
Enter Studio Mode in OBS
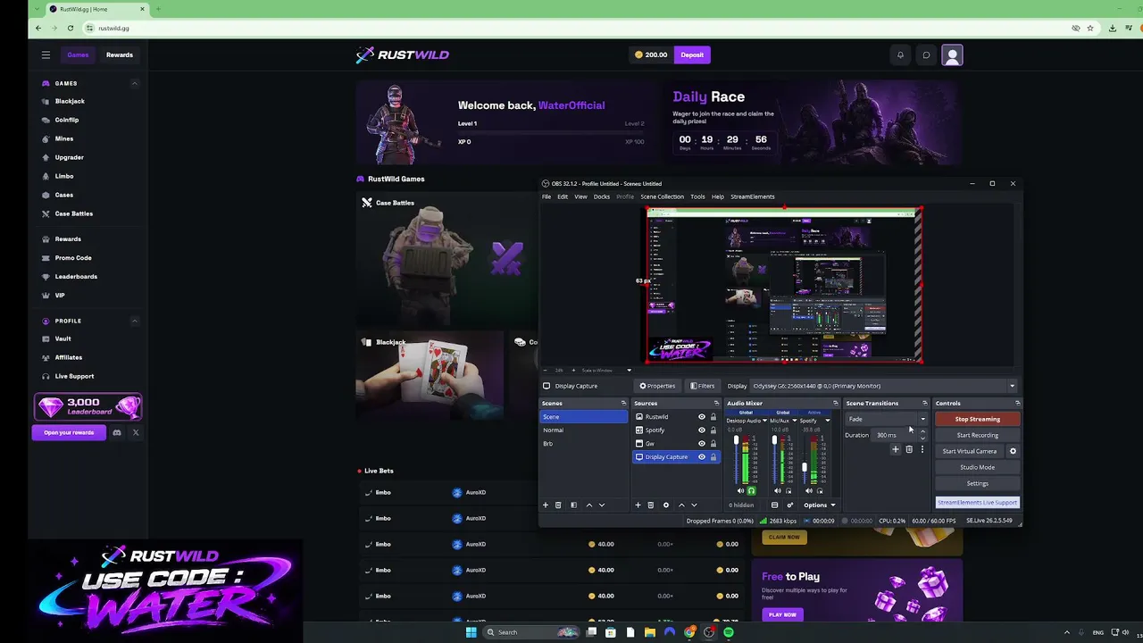pyautogui.click(x=977, y=467)
